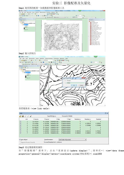Click Y coordinate field in Enter Coordinates dialog
Image resolution: width=124 pixels, height=175 pixels.
pos(75,83)
